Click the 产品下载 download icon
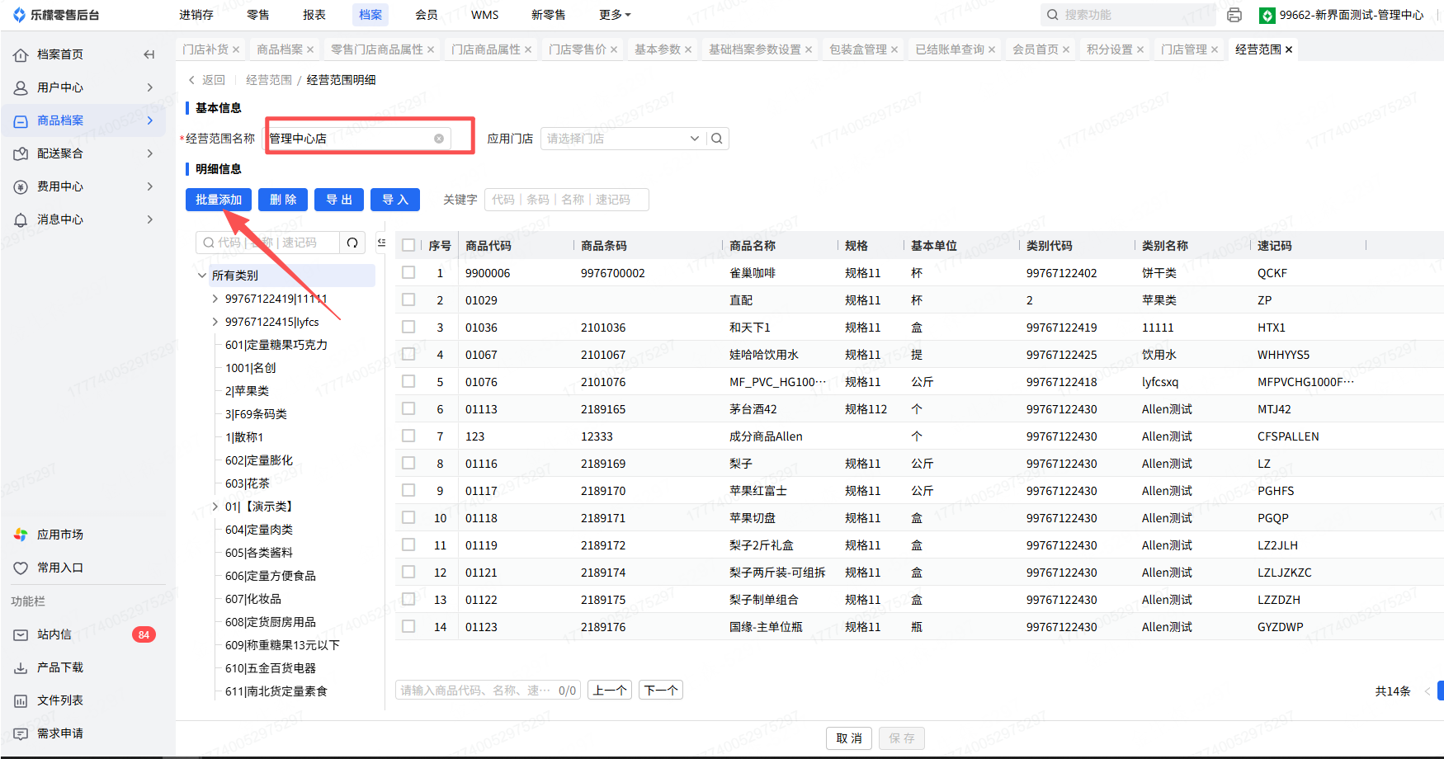 point(21,667)
